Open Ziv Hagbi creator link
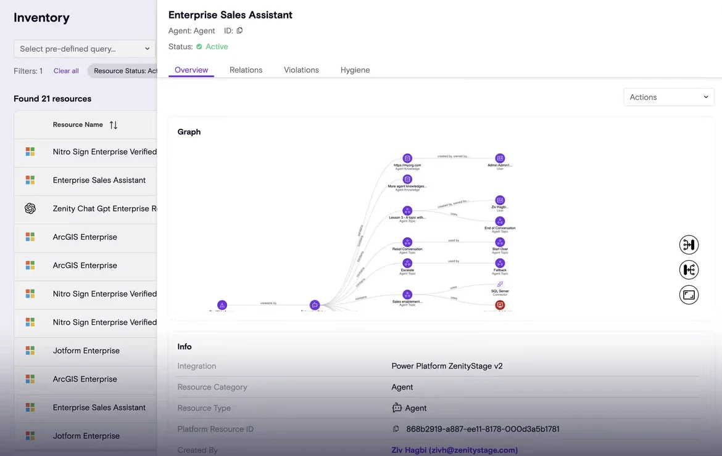The image size is (722, 456). [454, 450]
